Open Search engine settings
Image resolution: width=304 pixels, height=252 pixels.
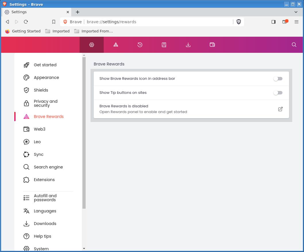click(48, 167)
